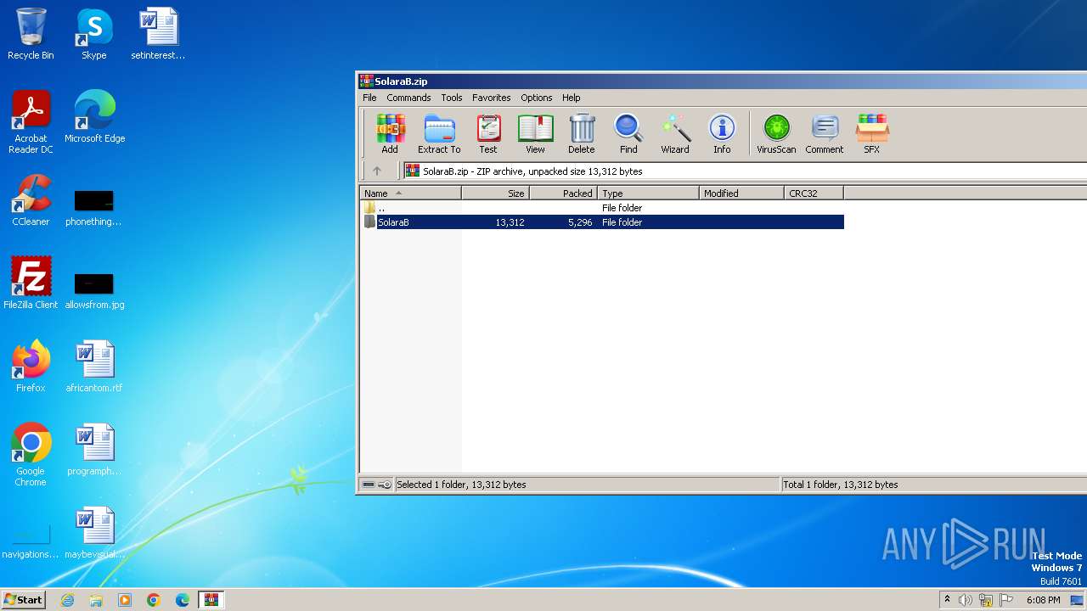Open media player taskbar icon
Viewport: 1087px width, 611px height.
coord(125,600)
